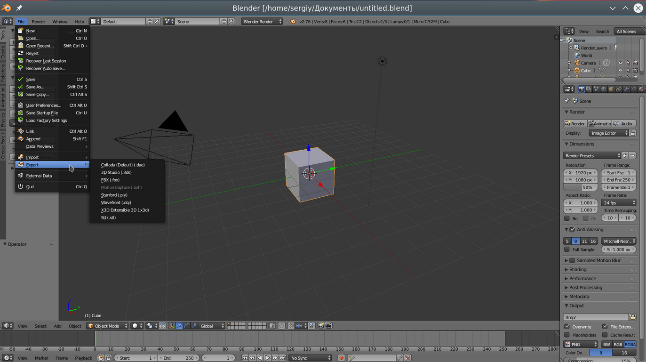This screenshot has width=646, height=362.
Task: Toggle Cube visibility eye in outliner
Action: (x=620, y=71)
